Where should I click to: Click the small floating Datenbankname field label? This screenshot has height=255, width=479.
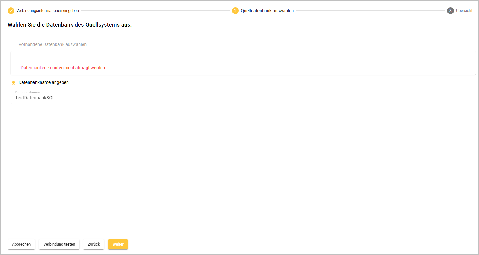28,92
